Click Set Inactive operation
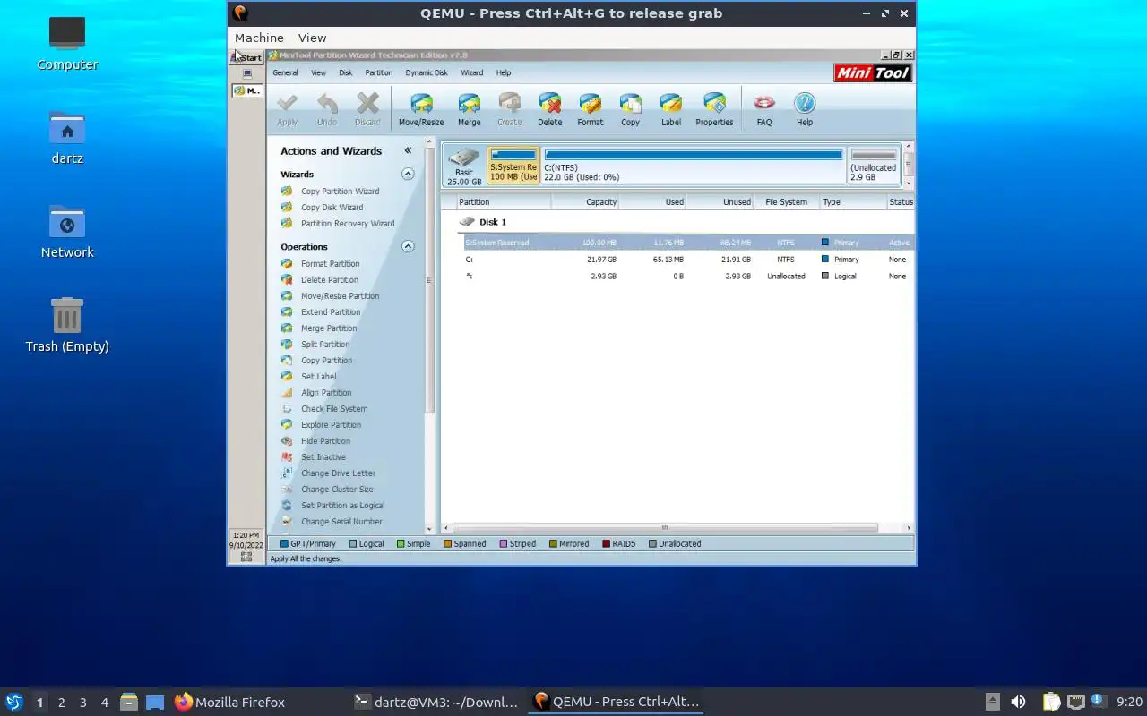This screenshot has height=716, width=1147. tap(323, 457)
